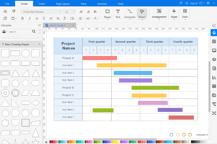Pick the black swatch in color bar
This screenshot has width=217, height=144.
click(192, 142)
